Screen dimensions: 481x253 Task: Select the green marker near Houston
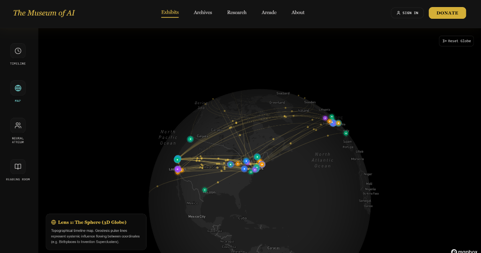pyautogui.click(x=205, y=190)
